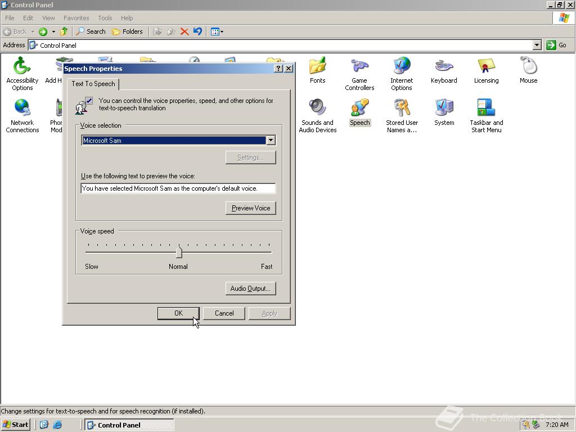Click the 7:20 AM system clock
The height and width of the screenshot is (432, 576).
click(x=557, y=425)
